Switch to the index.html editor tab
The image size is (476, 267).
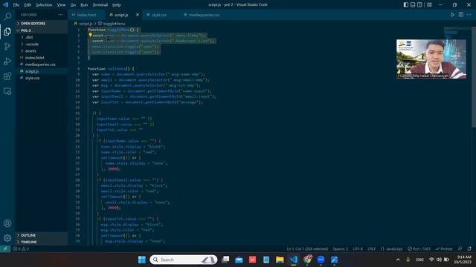tap(86, 15)
